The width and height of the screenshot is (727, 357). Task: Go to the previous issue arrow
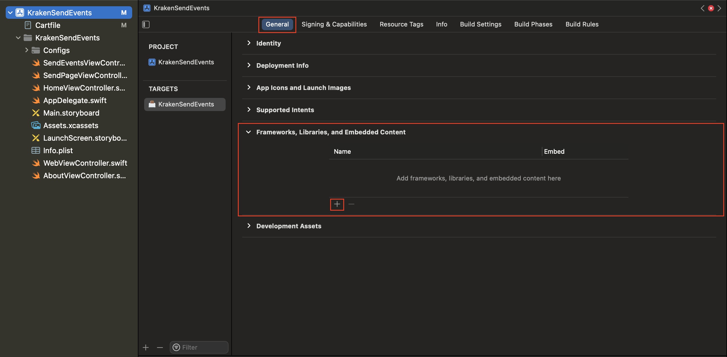click(x=703, y=8)
